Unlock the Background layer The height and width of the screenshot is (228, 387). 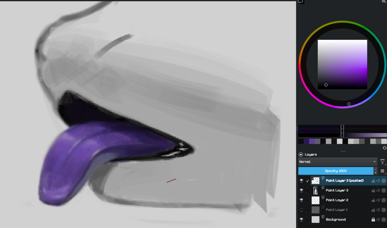[373, 220]
